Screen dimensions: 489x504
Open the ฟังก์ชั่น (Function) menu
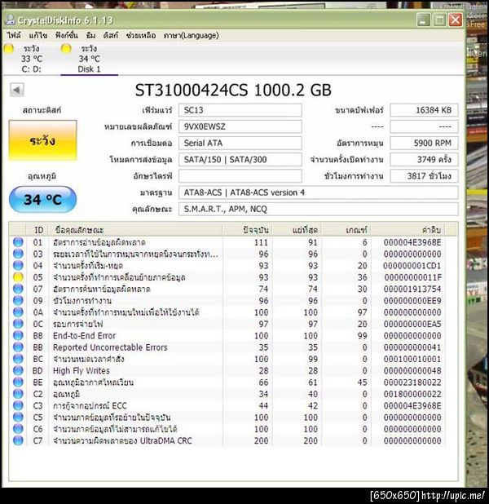click(67, 35)
